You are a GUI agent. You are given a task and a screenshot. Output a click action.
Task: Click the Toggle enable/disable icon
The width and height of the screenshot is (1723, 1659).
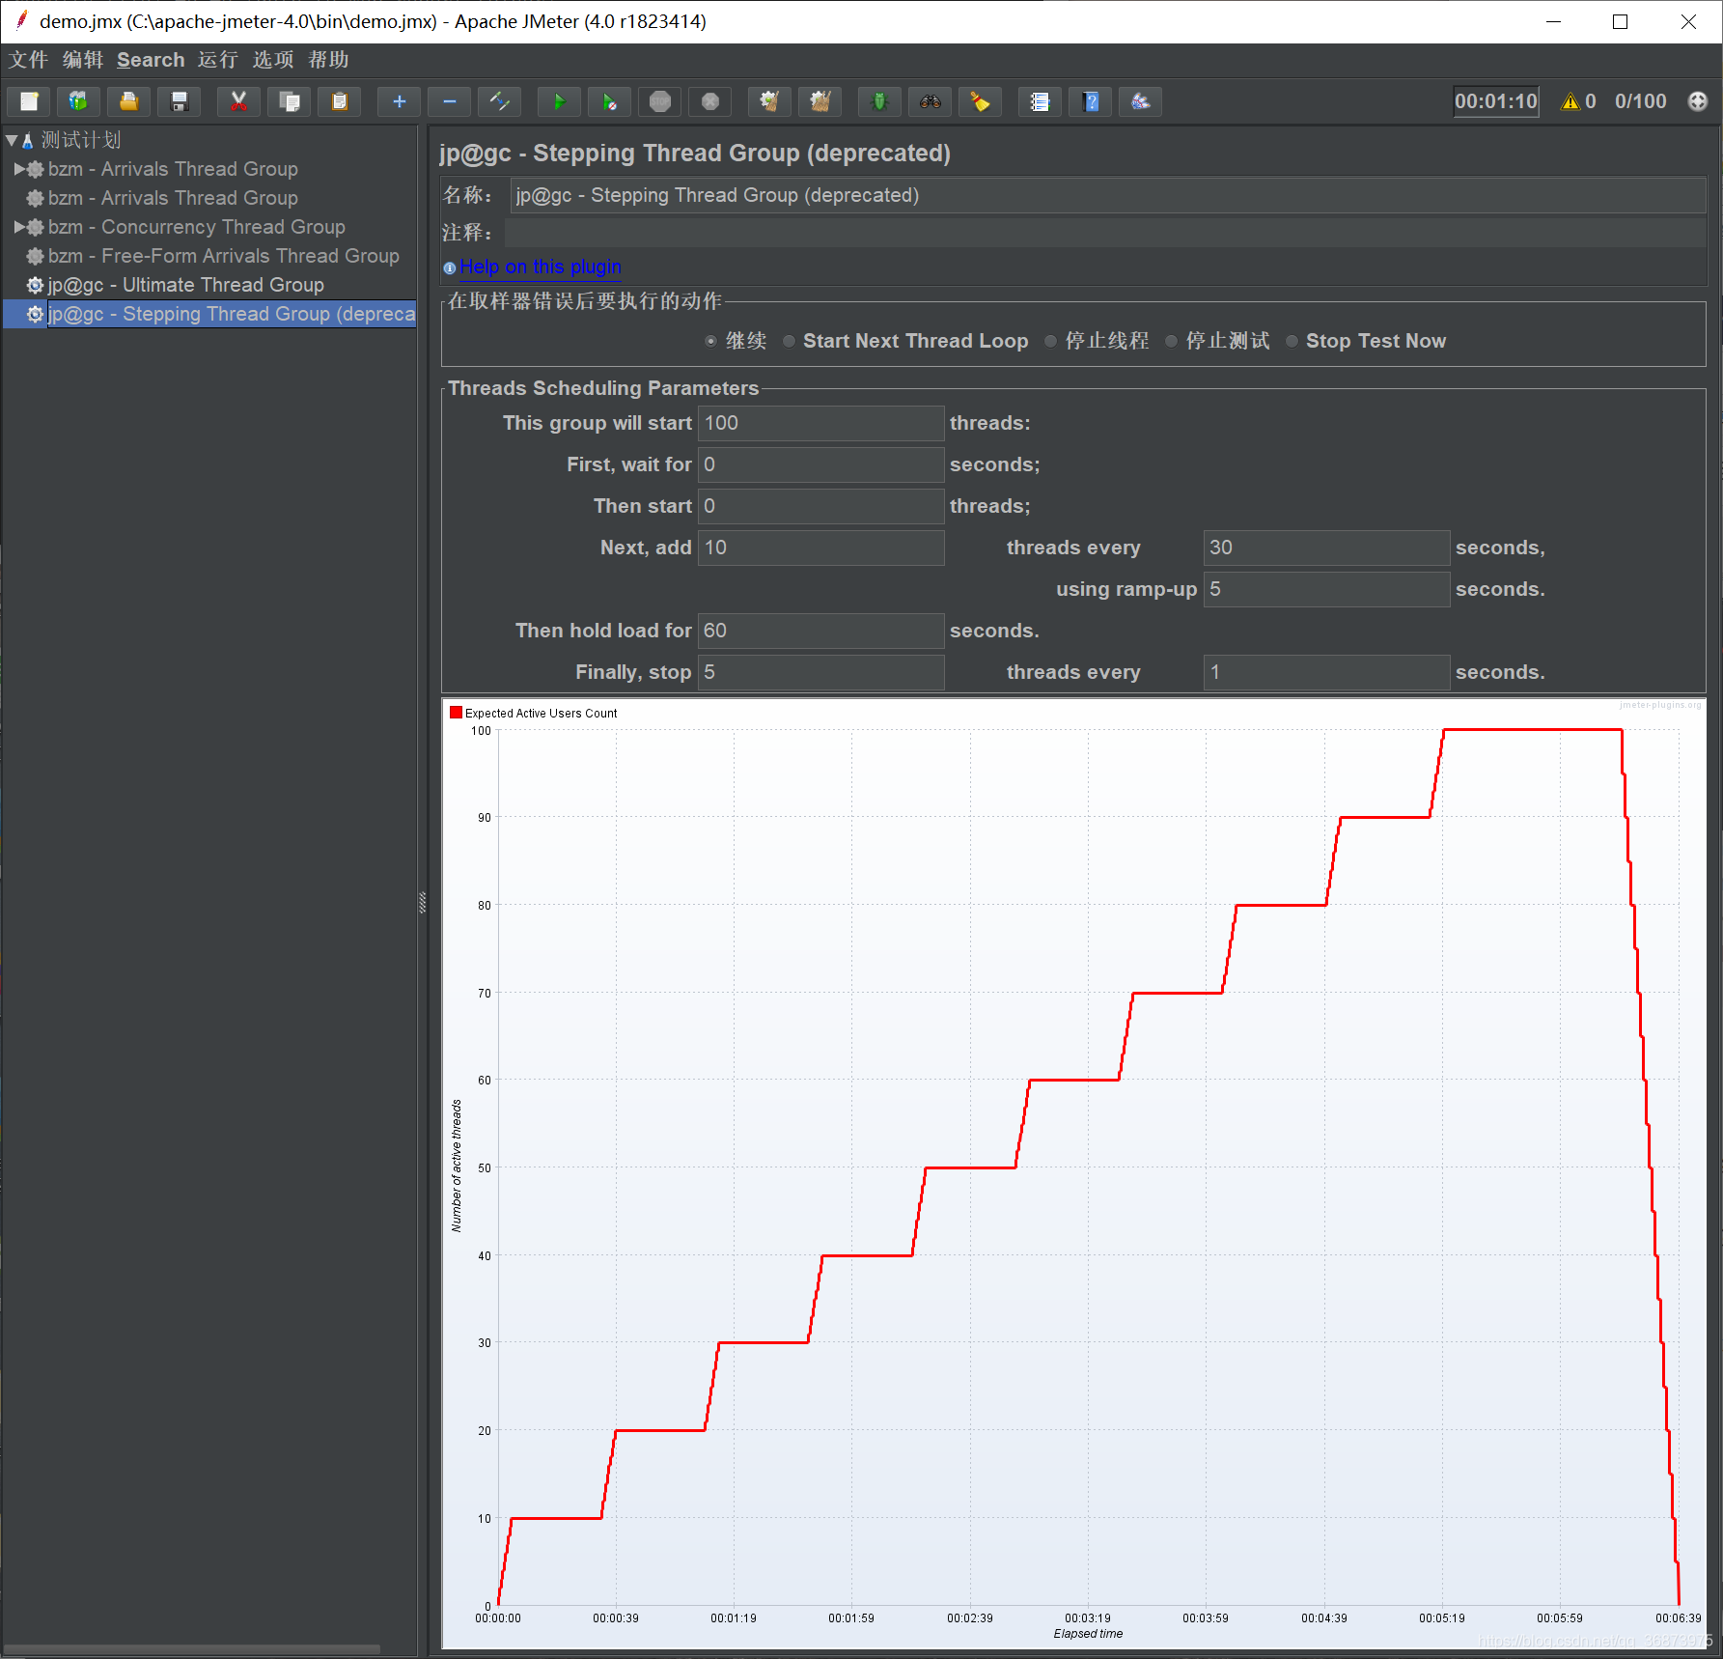499,101
